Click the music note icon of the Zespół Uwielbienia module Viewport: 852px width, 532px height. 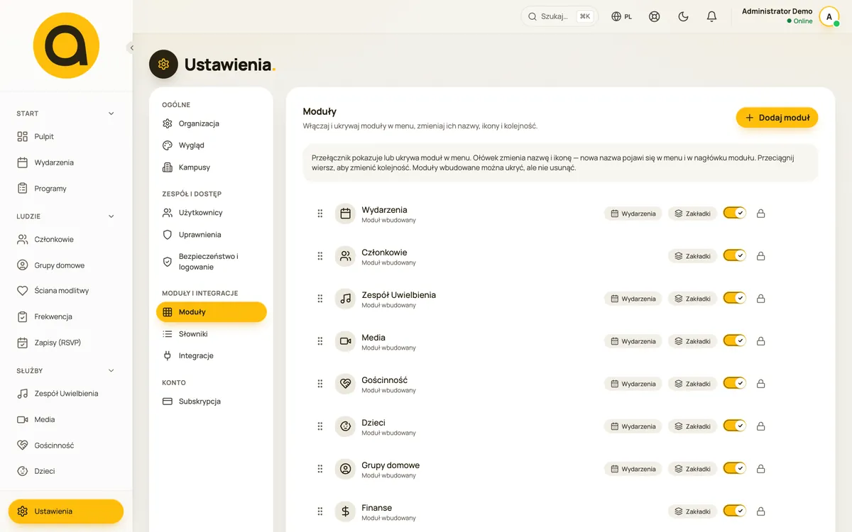coord(345,299)
